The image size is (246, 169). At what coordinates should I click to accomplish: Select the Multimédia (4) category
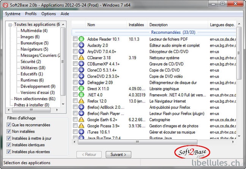pos(34,31)
